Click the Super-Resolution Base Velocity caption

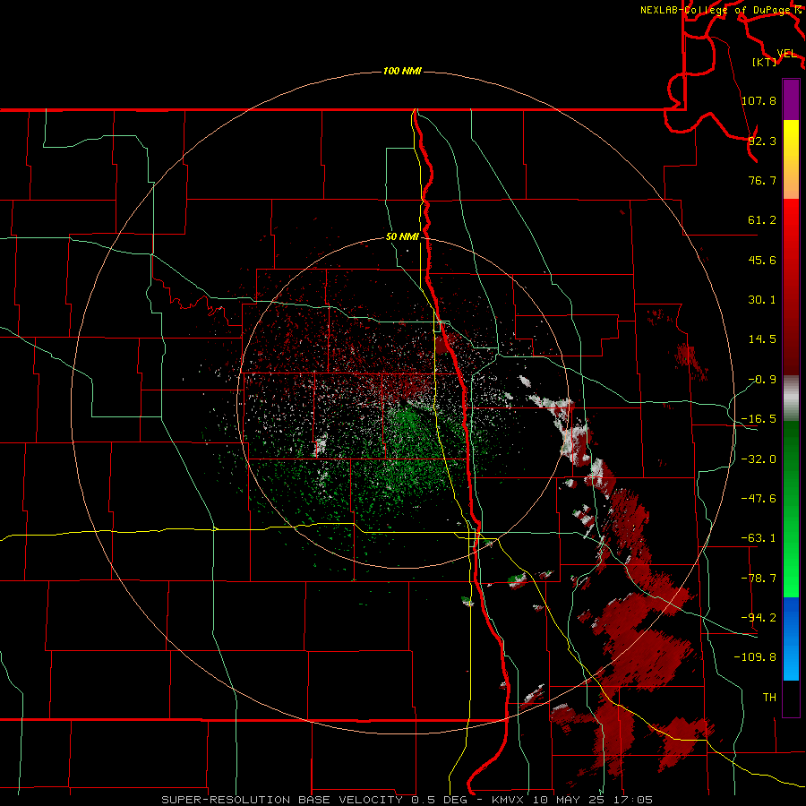[407, 800]
